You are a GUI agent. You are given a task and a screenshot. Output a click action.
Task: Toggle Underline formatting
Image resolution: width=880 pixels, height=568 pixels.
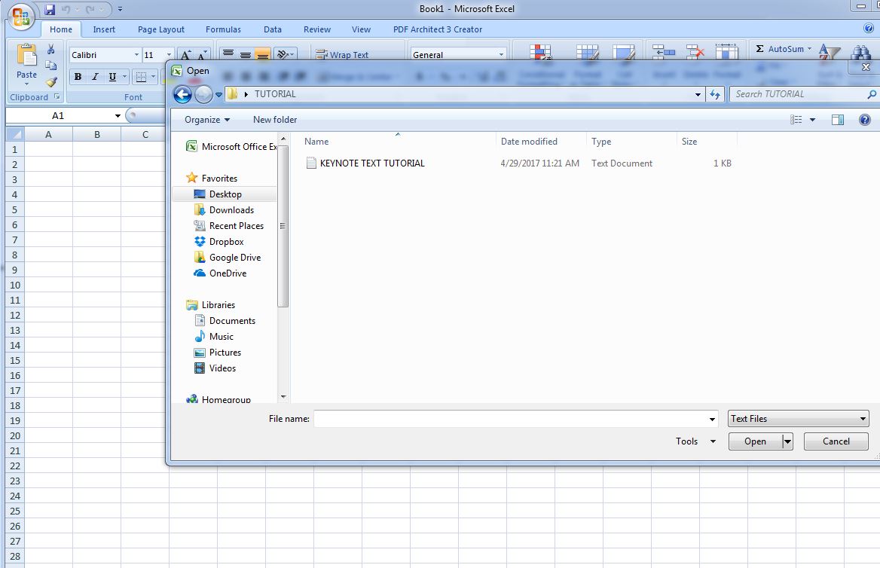(x=112, y=77)
